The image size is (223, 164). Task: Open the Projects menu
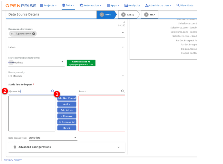click(x=48, y=6)
